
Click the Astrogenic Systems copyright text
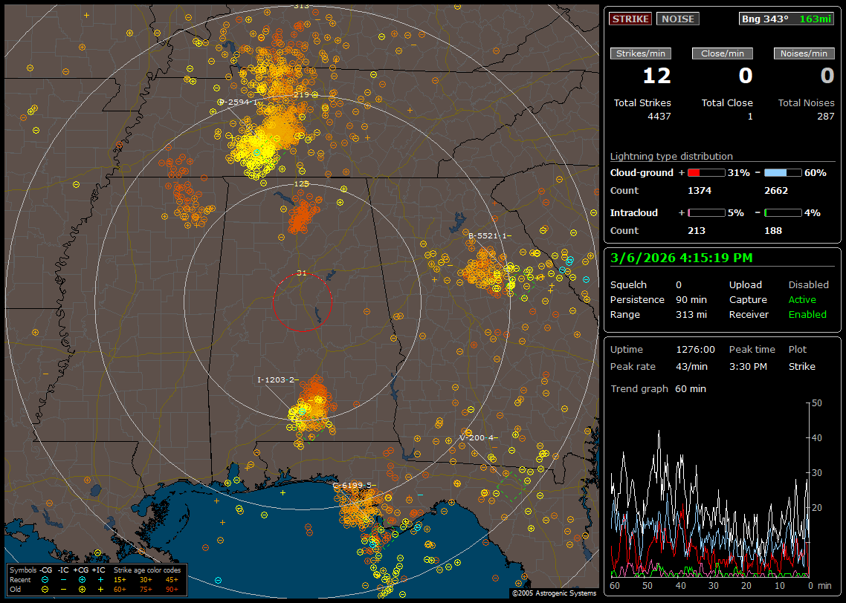[554, 593]
